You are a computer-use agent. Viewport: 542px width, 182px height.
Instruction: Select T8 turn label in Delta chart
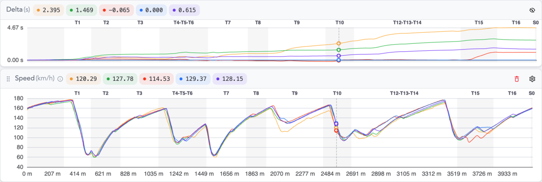coord(258,22)
